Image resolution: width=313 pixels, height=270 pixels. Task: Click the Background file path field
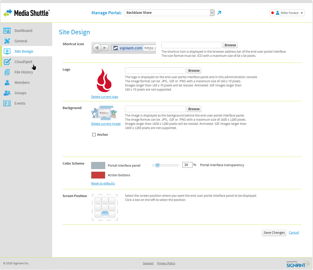pyautogui.click(x=155, y=109)
